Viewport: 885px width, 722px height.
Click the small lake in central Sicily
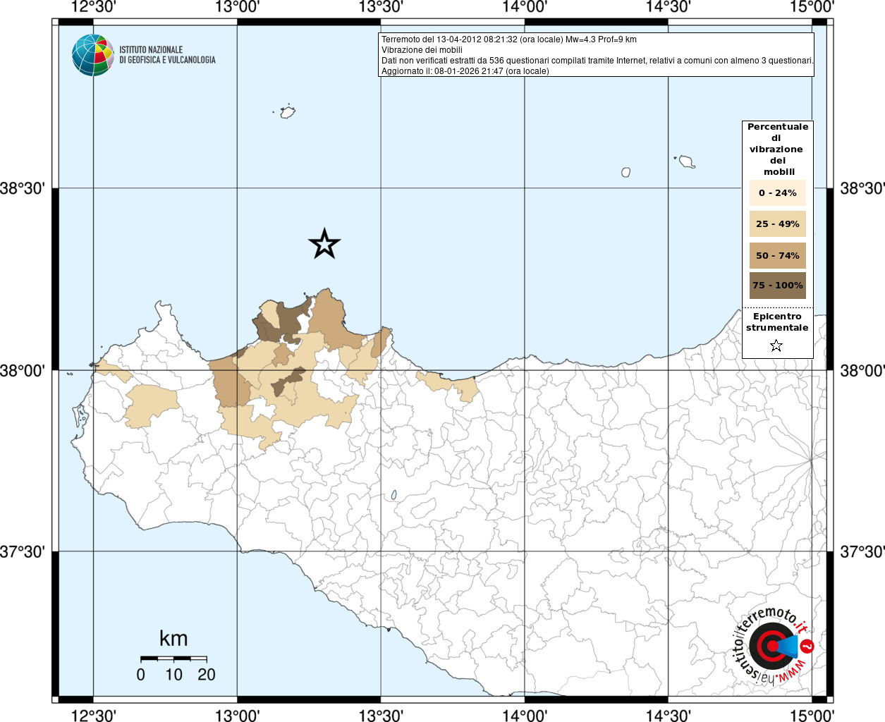coord(393,496)
